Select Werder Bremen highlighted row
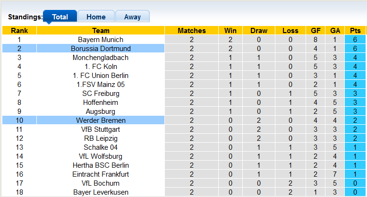 tap(101, 120)
